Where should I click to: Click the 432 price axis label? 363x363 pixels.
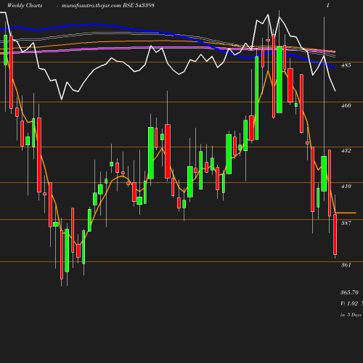pos(346,150)
